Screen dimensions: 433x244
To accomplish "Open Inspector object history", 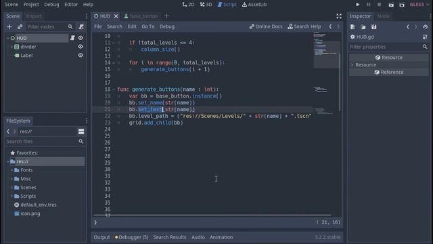I will point(426,27).
